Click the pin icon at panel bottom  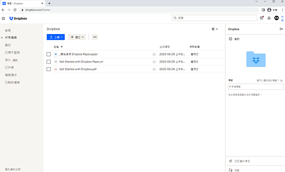pyautogui.click(x=230, y=161)
